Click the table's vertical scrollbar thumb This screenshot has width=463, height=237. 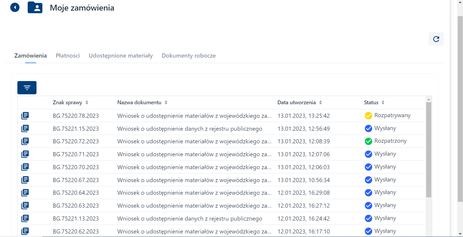(429, 150)
